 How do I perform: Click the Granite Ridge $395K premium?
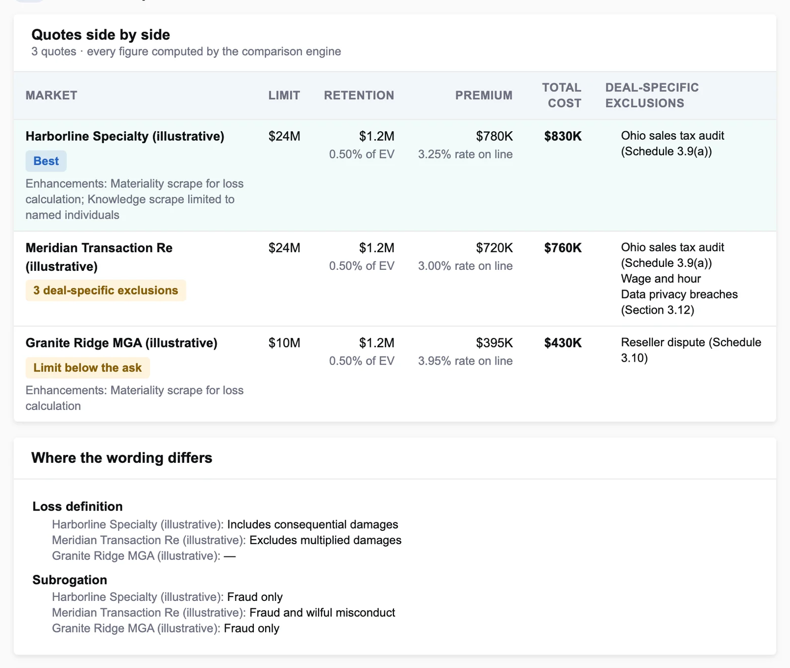[494, 343]
